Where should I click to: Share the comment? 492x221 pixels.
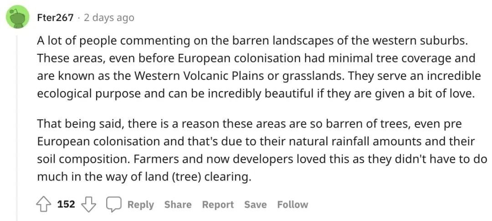coord(178,205)
